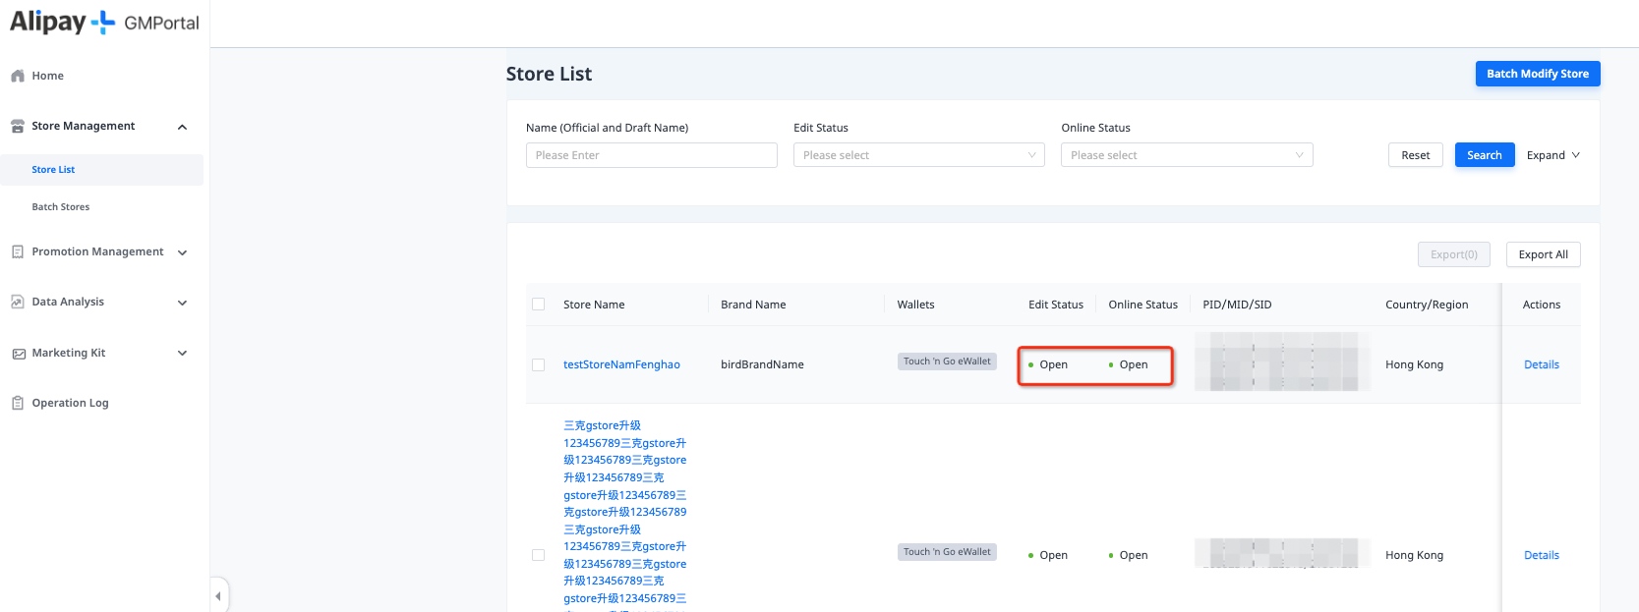Click the store Name search input
The height and width of the screenshot is (612, 1639).
[x=651, y=155]
